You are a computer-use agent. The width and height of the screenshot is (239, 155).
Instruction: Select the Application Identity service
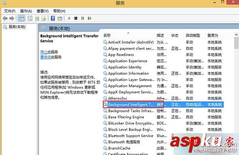(x=163, y=67)
